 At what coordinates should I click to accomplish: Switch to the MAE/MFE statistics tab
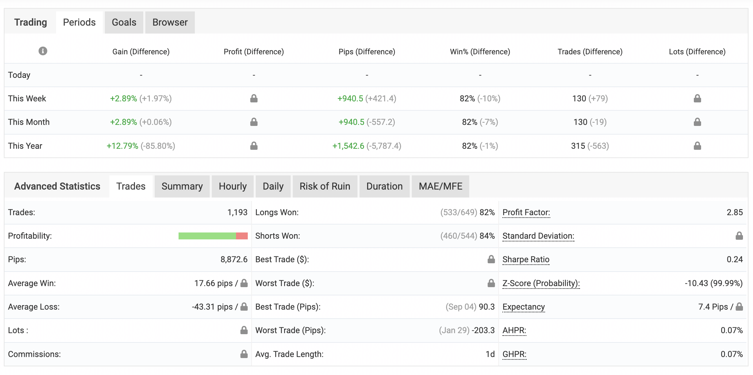coord(440,186)
